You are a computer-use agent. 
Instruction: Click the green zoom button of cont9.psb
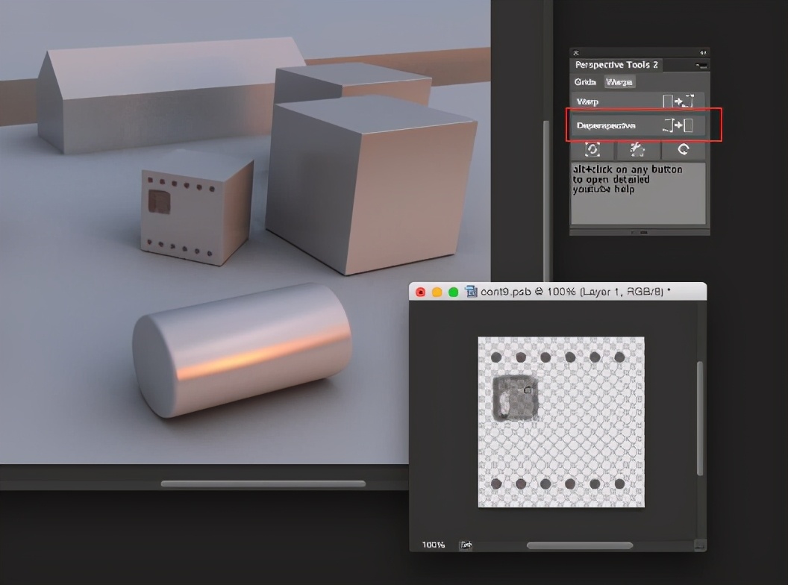click(453, 292)
